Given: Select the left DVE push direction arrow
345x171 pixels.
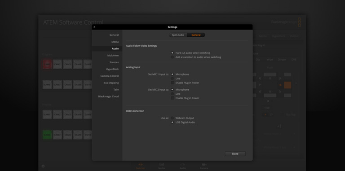Looking at the screenshot, I should click(x=260, y=85).
